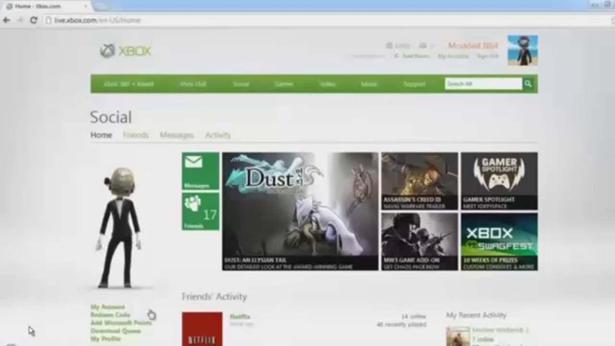Click the Friends' Activity heading
This screenshot has height=346, width=615.
coord(214,297)
